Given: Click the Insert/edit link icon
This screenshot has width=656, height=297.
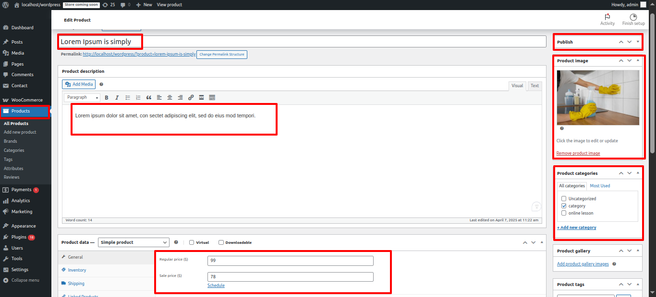Looking at the screenshot, I should point(191,98).
